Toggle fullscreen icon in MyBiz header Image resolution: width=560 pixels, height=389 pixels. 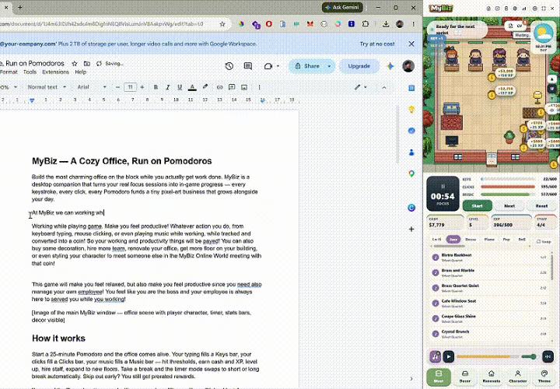(544, 9)
